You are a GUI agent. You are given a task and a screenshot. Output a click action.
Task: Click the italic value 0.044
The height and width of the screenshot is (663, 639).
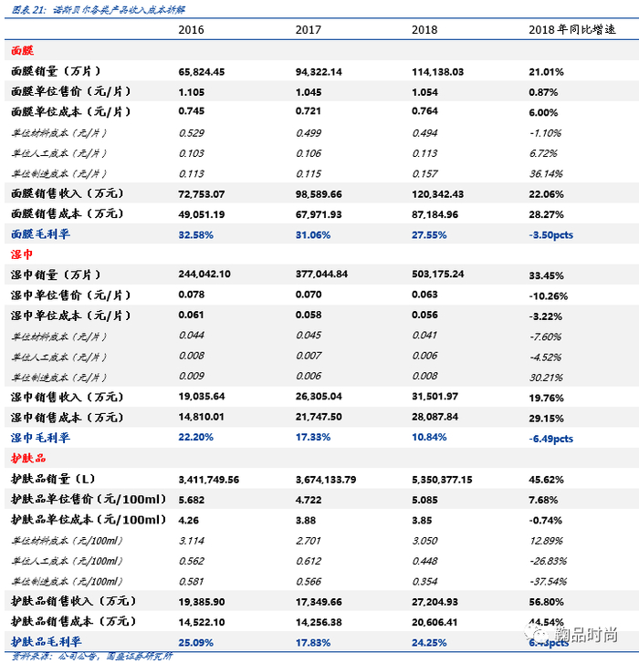click(192, 336)
